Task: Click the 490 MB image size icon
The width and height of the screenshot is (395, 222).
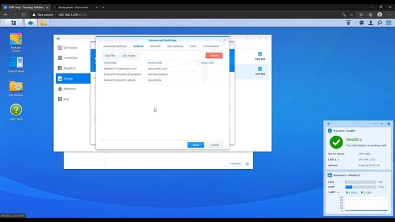Action: point(260,54)
